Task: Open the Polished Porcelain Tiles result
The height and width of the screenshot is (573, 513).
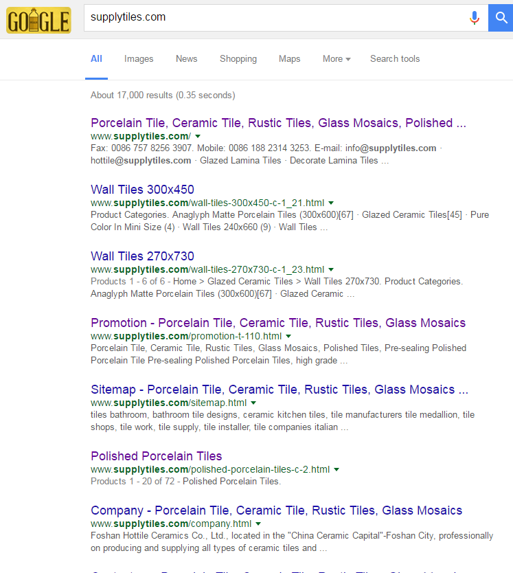Action: pos(157,456)
